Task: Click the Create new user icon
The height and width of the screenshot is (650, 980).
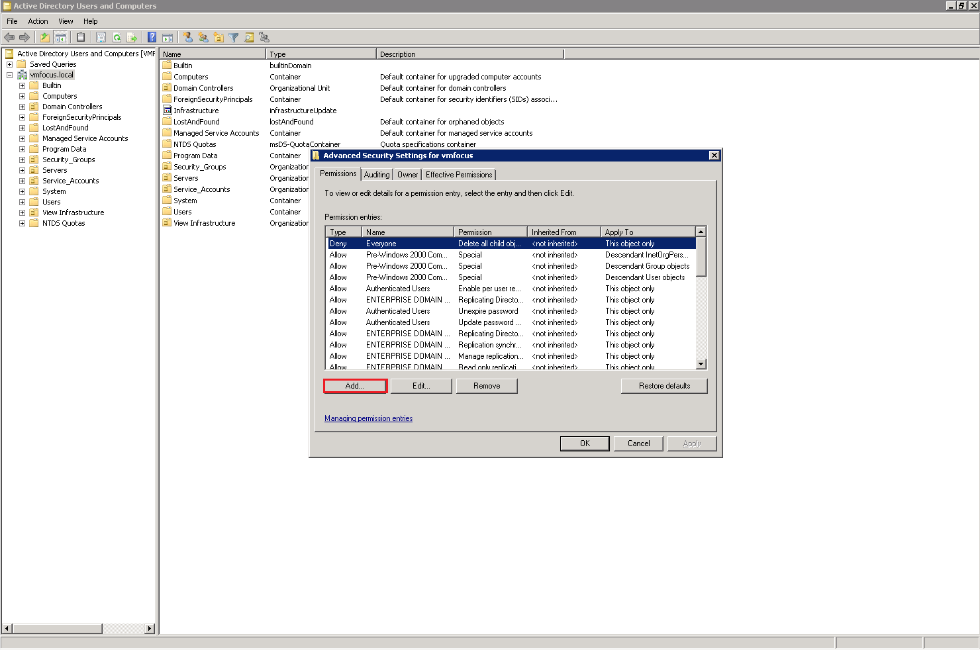Action: [x=188, y=38]
